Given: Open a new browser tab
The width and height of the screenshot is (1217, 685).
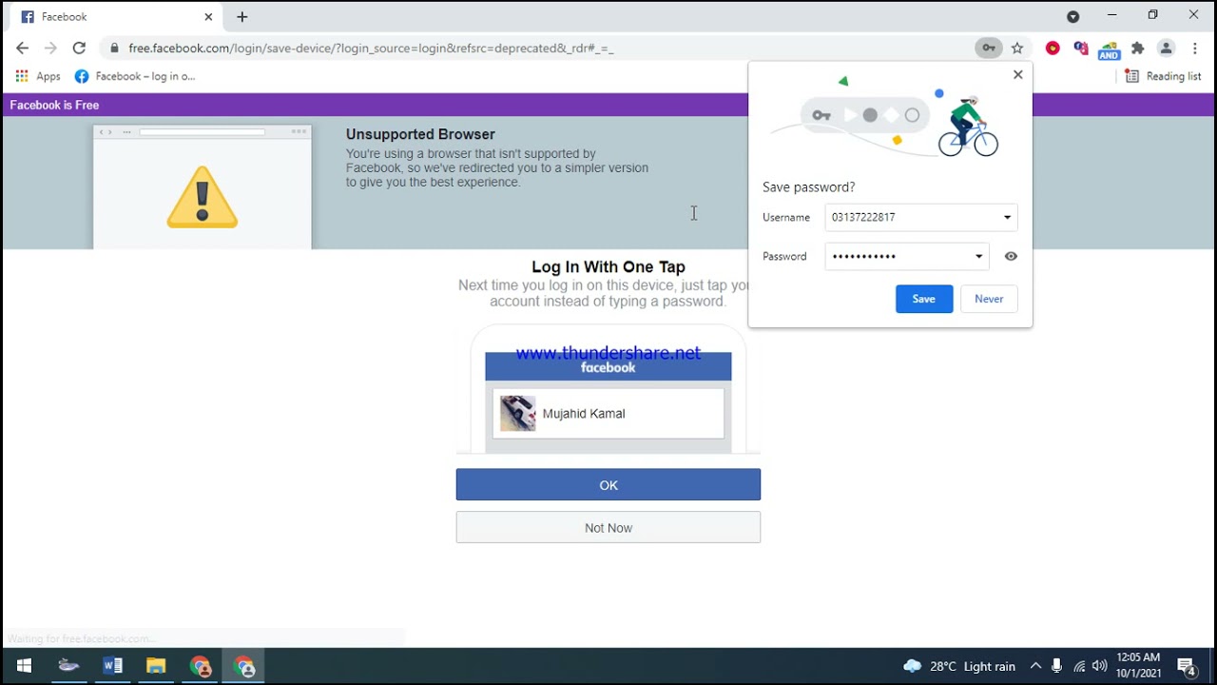Looking at the screenshot, I should point(241,17).
